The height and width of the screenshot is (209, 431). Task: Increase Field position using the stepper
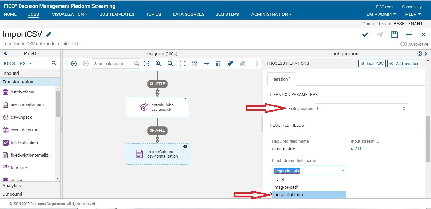(404, 106)
